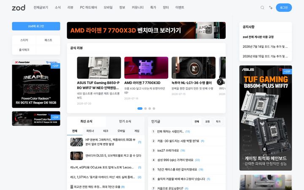Open popular post 1년간 케이스를 6번
Viewport: 304px width, 190px height.
(177, 169)
